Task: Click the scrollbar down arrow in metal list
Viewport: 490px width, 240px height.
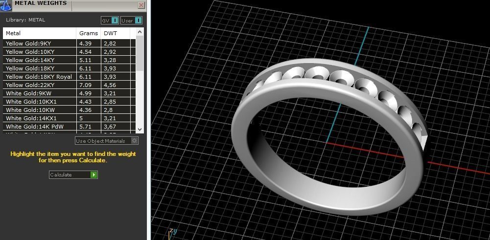Action: click(140, 129)
